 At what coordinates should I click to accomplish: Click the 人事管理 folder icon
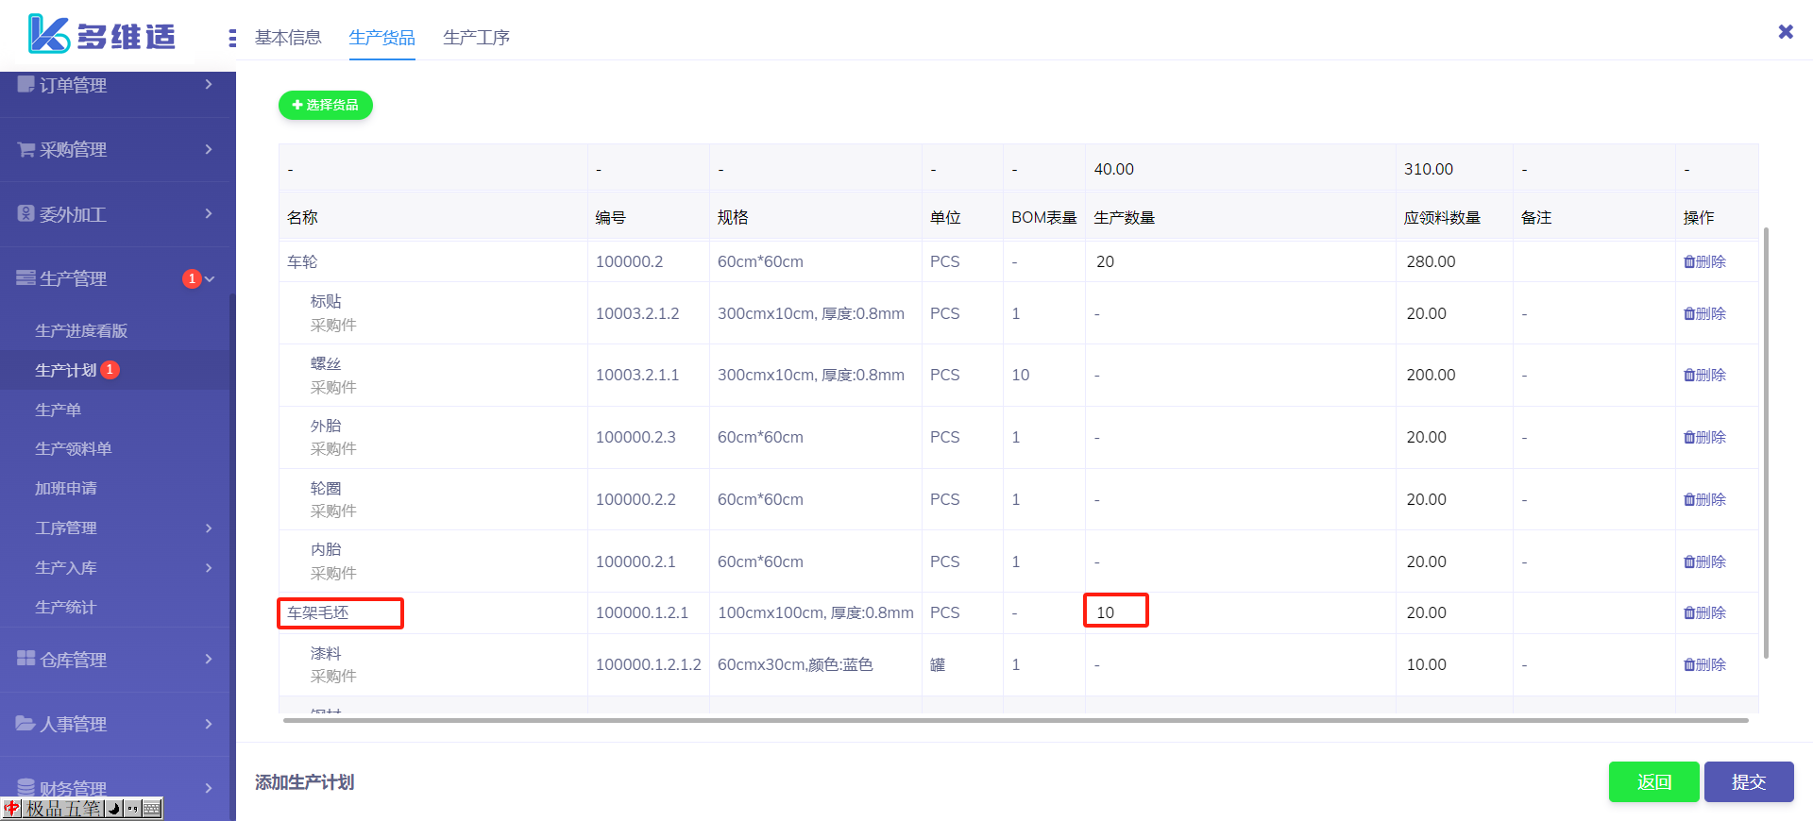pos(25,724)
